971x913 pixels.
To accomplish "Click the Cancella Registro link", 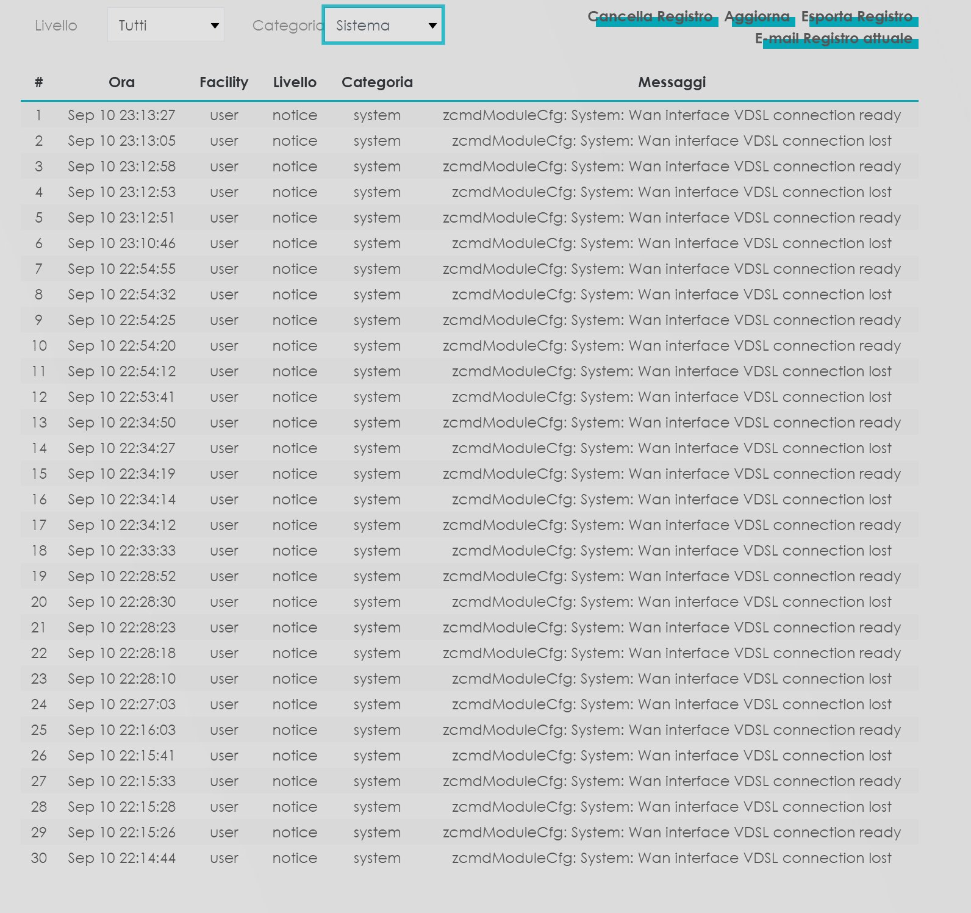I will pyautogui.click(x=650, y=16).
